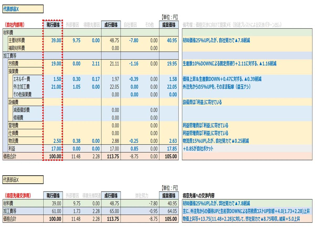
Task: Select the 代表部品X title cell above the 自社内部用 table
Action: point(23,9)
